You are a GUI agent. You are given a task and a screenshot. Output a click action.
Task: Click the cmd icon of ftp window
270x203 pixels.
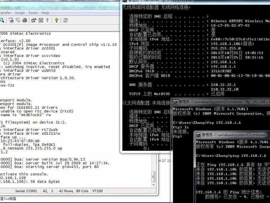click(x=175, y=101)
